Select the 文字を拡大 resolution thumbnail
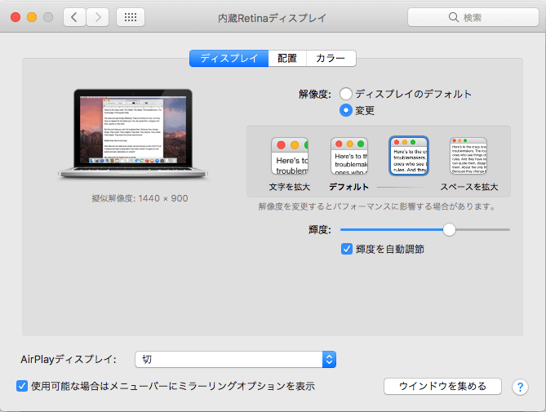546x412 pixels. coord(290,157)
